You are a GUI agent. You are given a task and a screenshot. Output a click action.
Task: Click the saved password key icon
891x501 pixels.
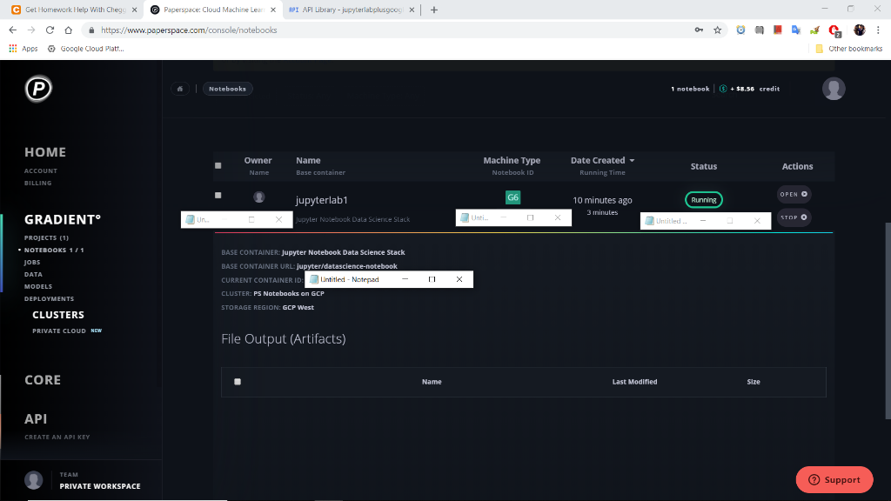(x=699, y=30)
